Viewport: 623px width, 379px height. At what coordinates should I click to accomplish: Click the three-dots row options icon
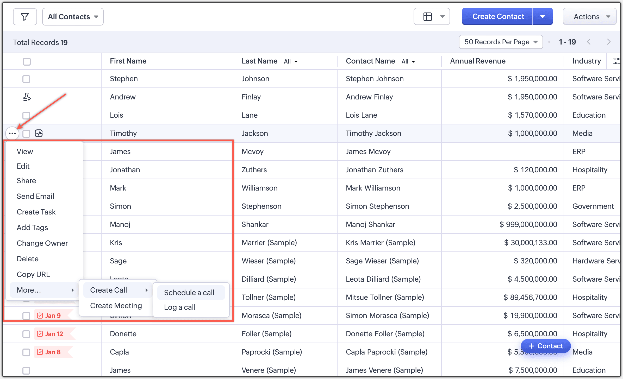click(12, 134)
